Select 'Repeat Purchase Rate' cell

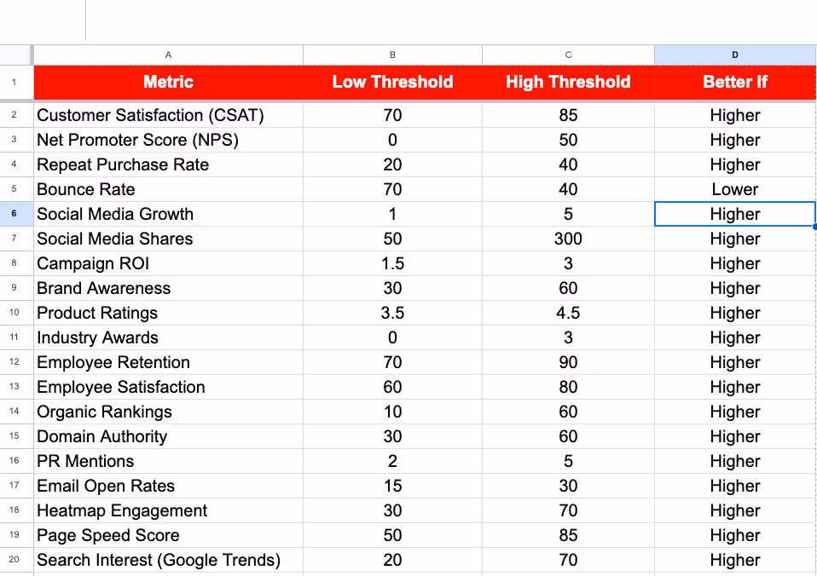168,164
